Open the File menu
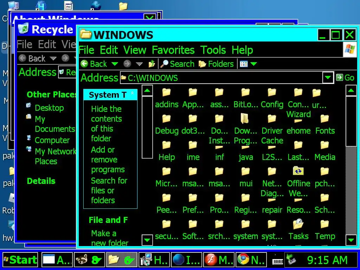Image resolution: width=360 pixels, height=270 pixels. coord(86,50)
